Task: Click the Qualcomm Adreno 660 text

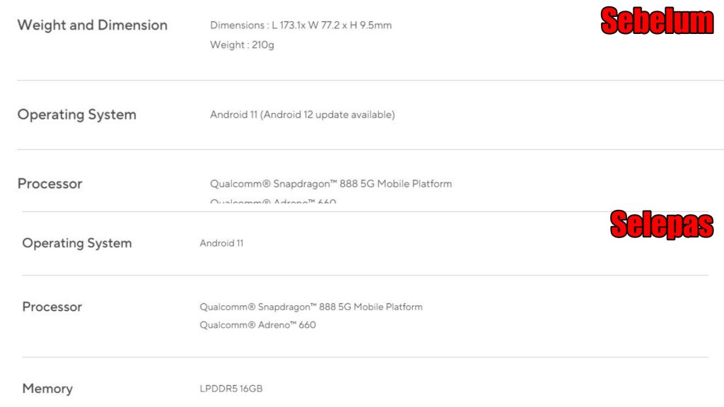Action: click(x=257, y=325)
